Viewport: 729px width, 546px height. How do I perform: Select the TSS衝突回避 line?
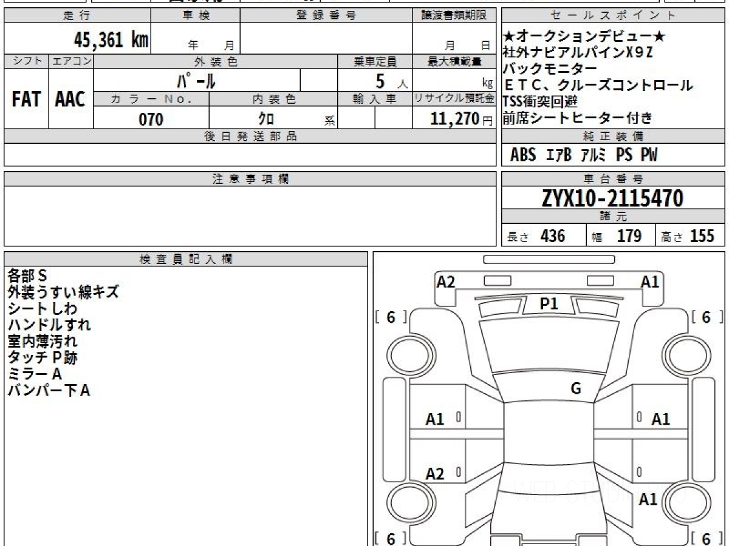(540, 101)
